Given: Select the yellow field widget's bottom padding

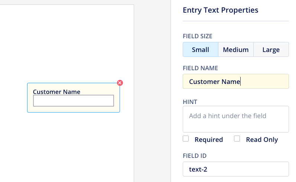Looking at the screenshot, I should [74, 109].
